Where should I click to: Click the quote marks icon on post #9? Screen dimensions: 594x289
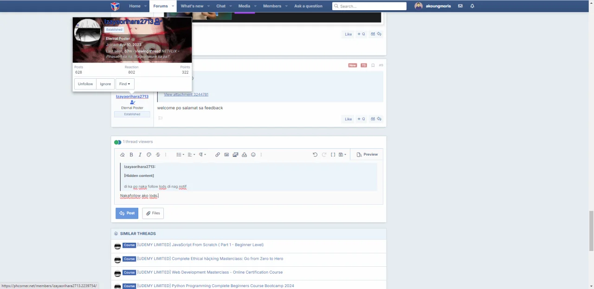[373, 119]
